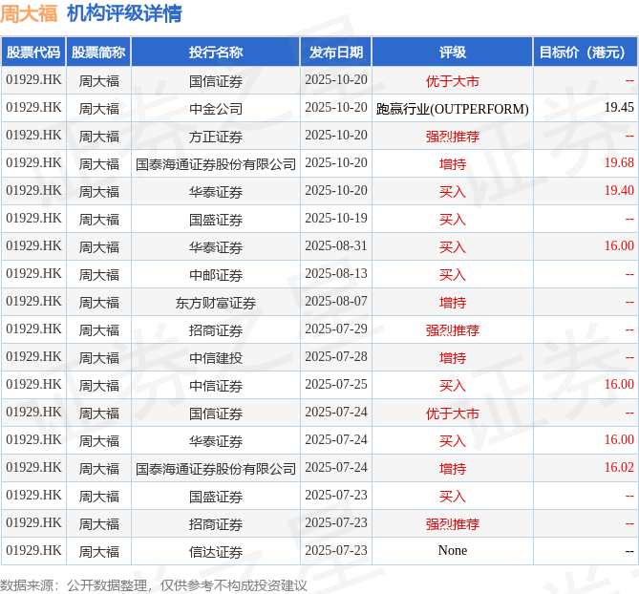
Task: Select 方正证券 cell
Action: [x=216, y=137]
